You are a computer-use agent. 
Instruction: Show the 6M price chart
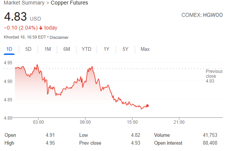(66, 49)
